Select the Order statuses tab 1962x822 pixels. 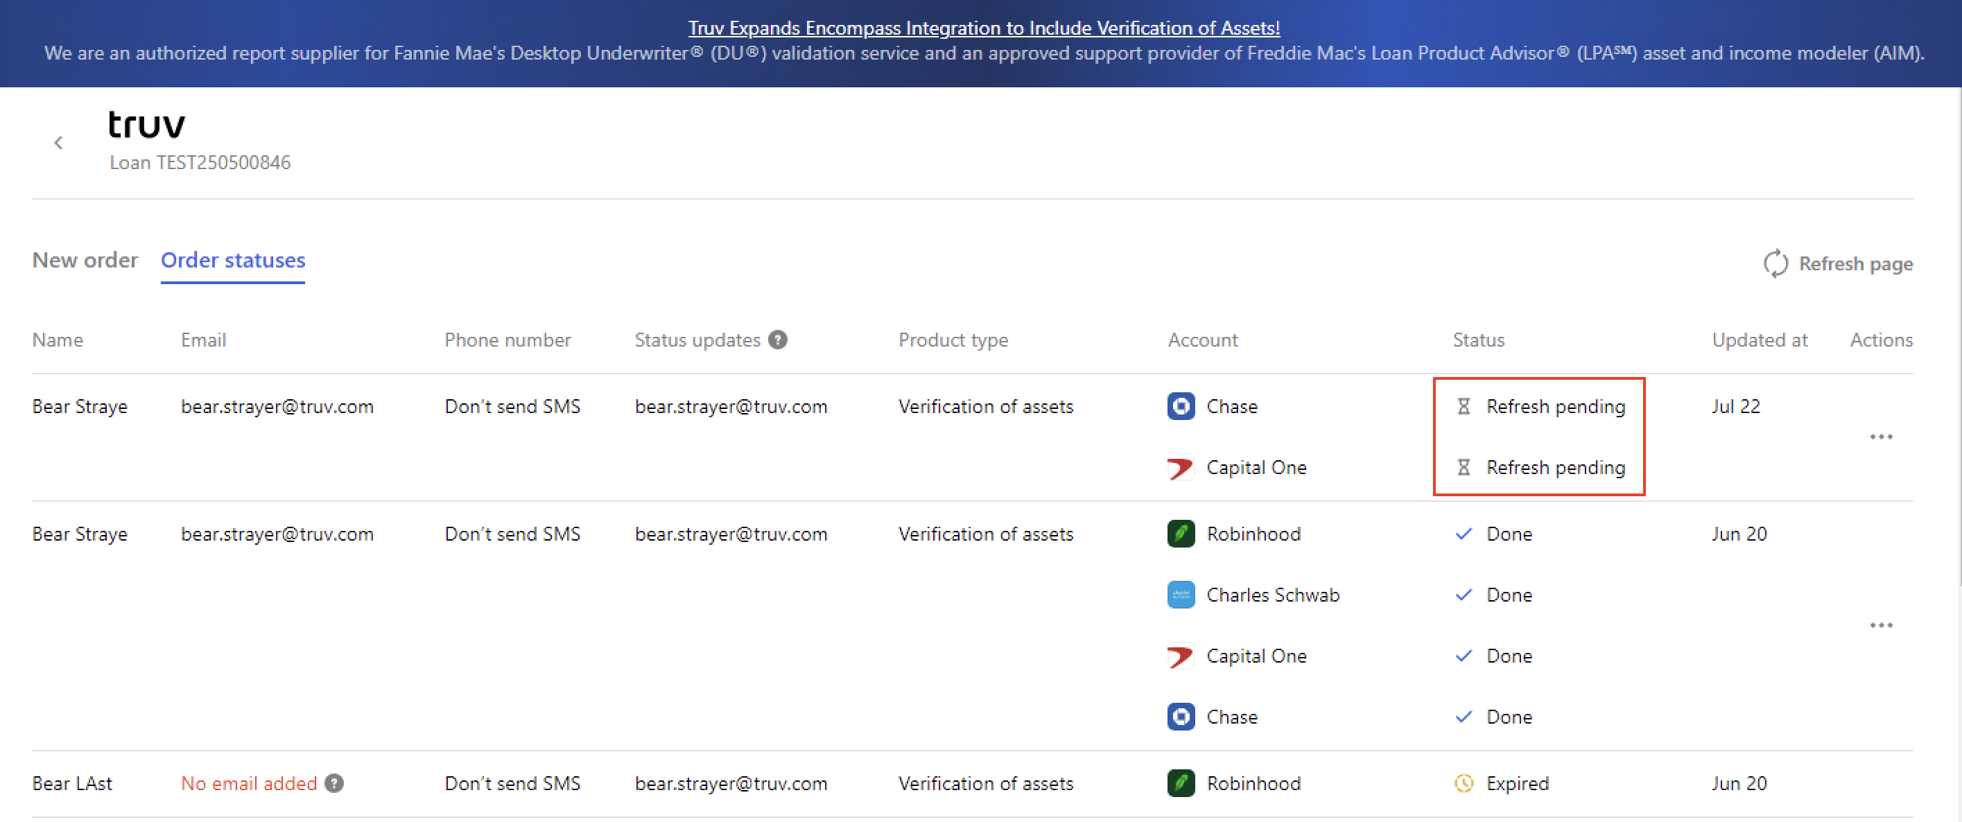(232, 261)
